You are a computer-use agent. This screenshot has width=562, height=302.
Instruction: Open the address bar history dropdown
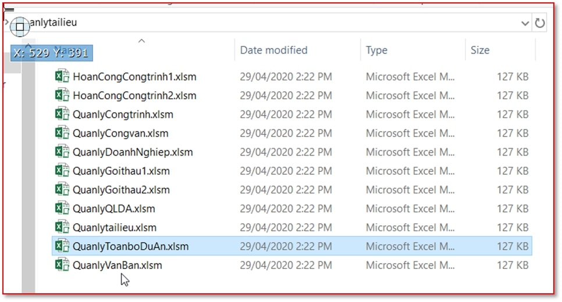coord(525,23)
